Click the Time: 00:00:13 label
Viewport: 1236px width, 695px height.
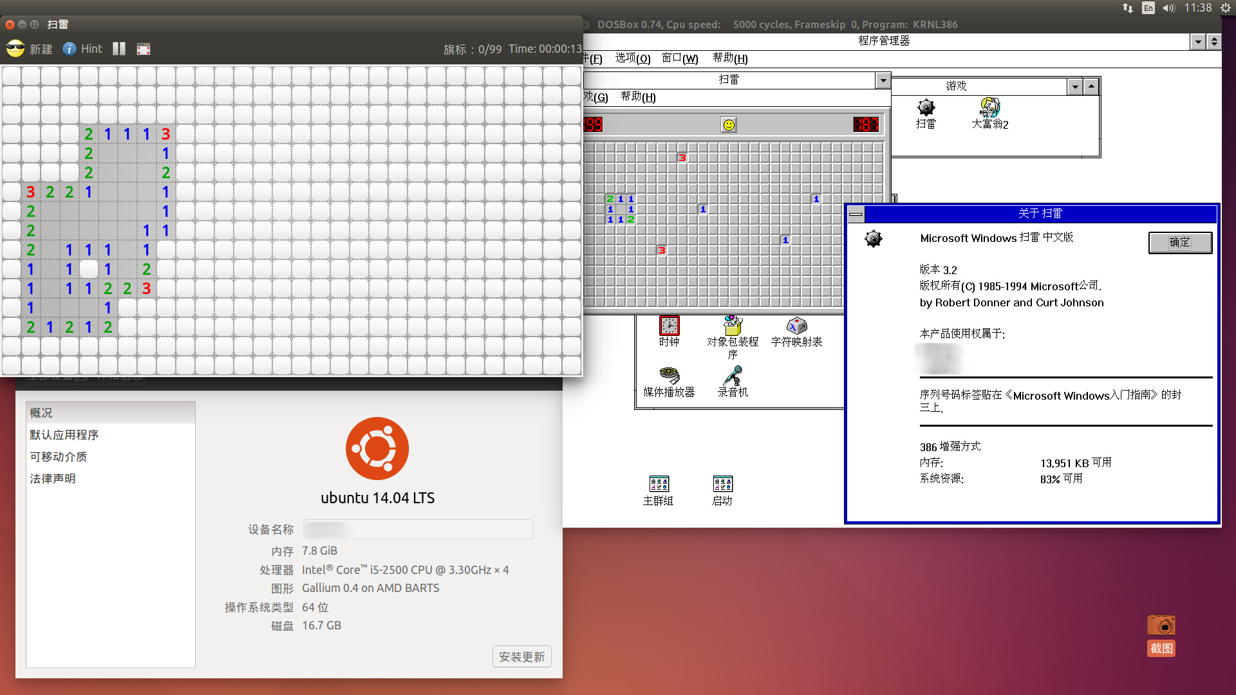[545, 49]
